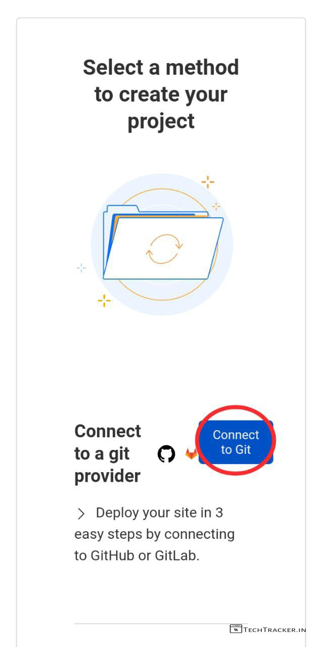The image size is (322, 647).
Task: Click the large orange sparkle above the folder
Action: pyautogui.click(x=208, y=182)
